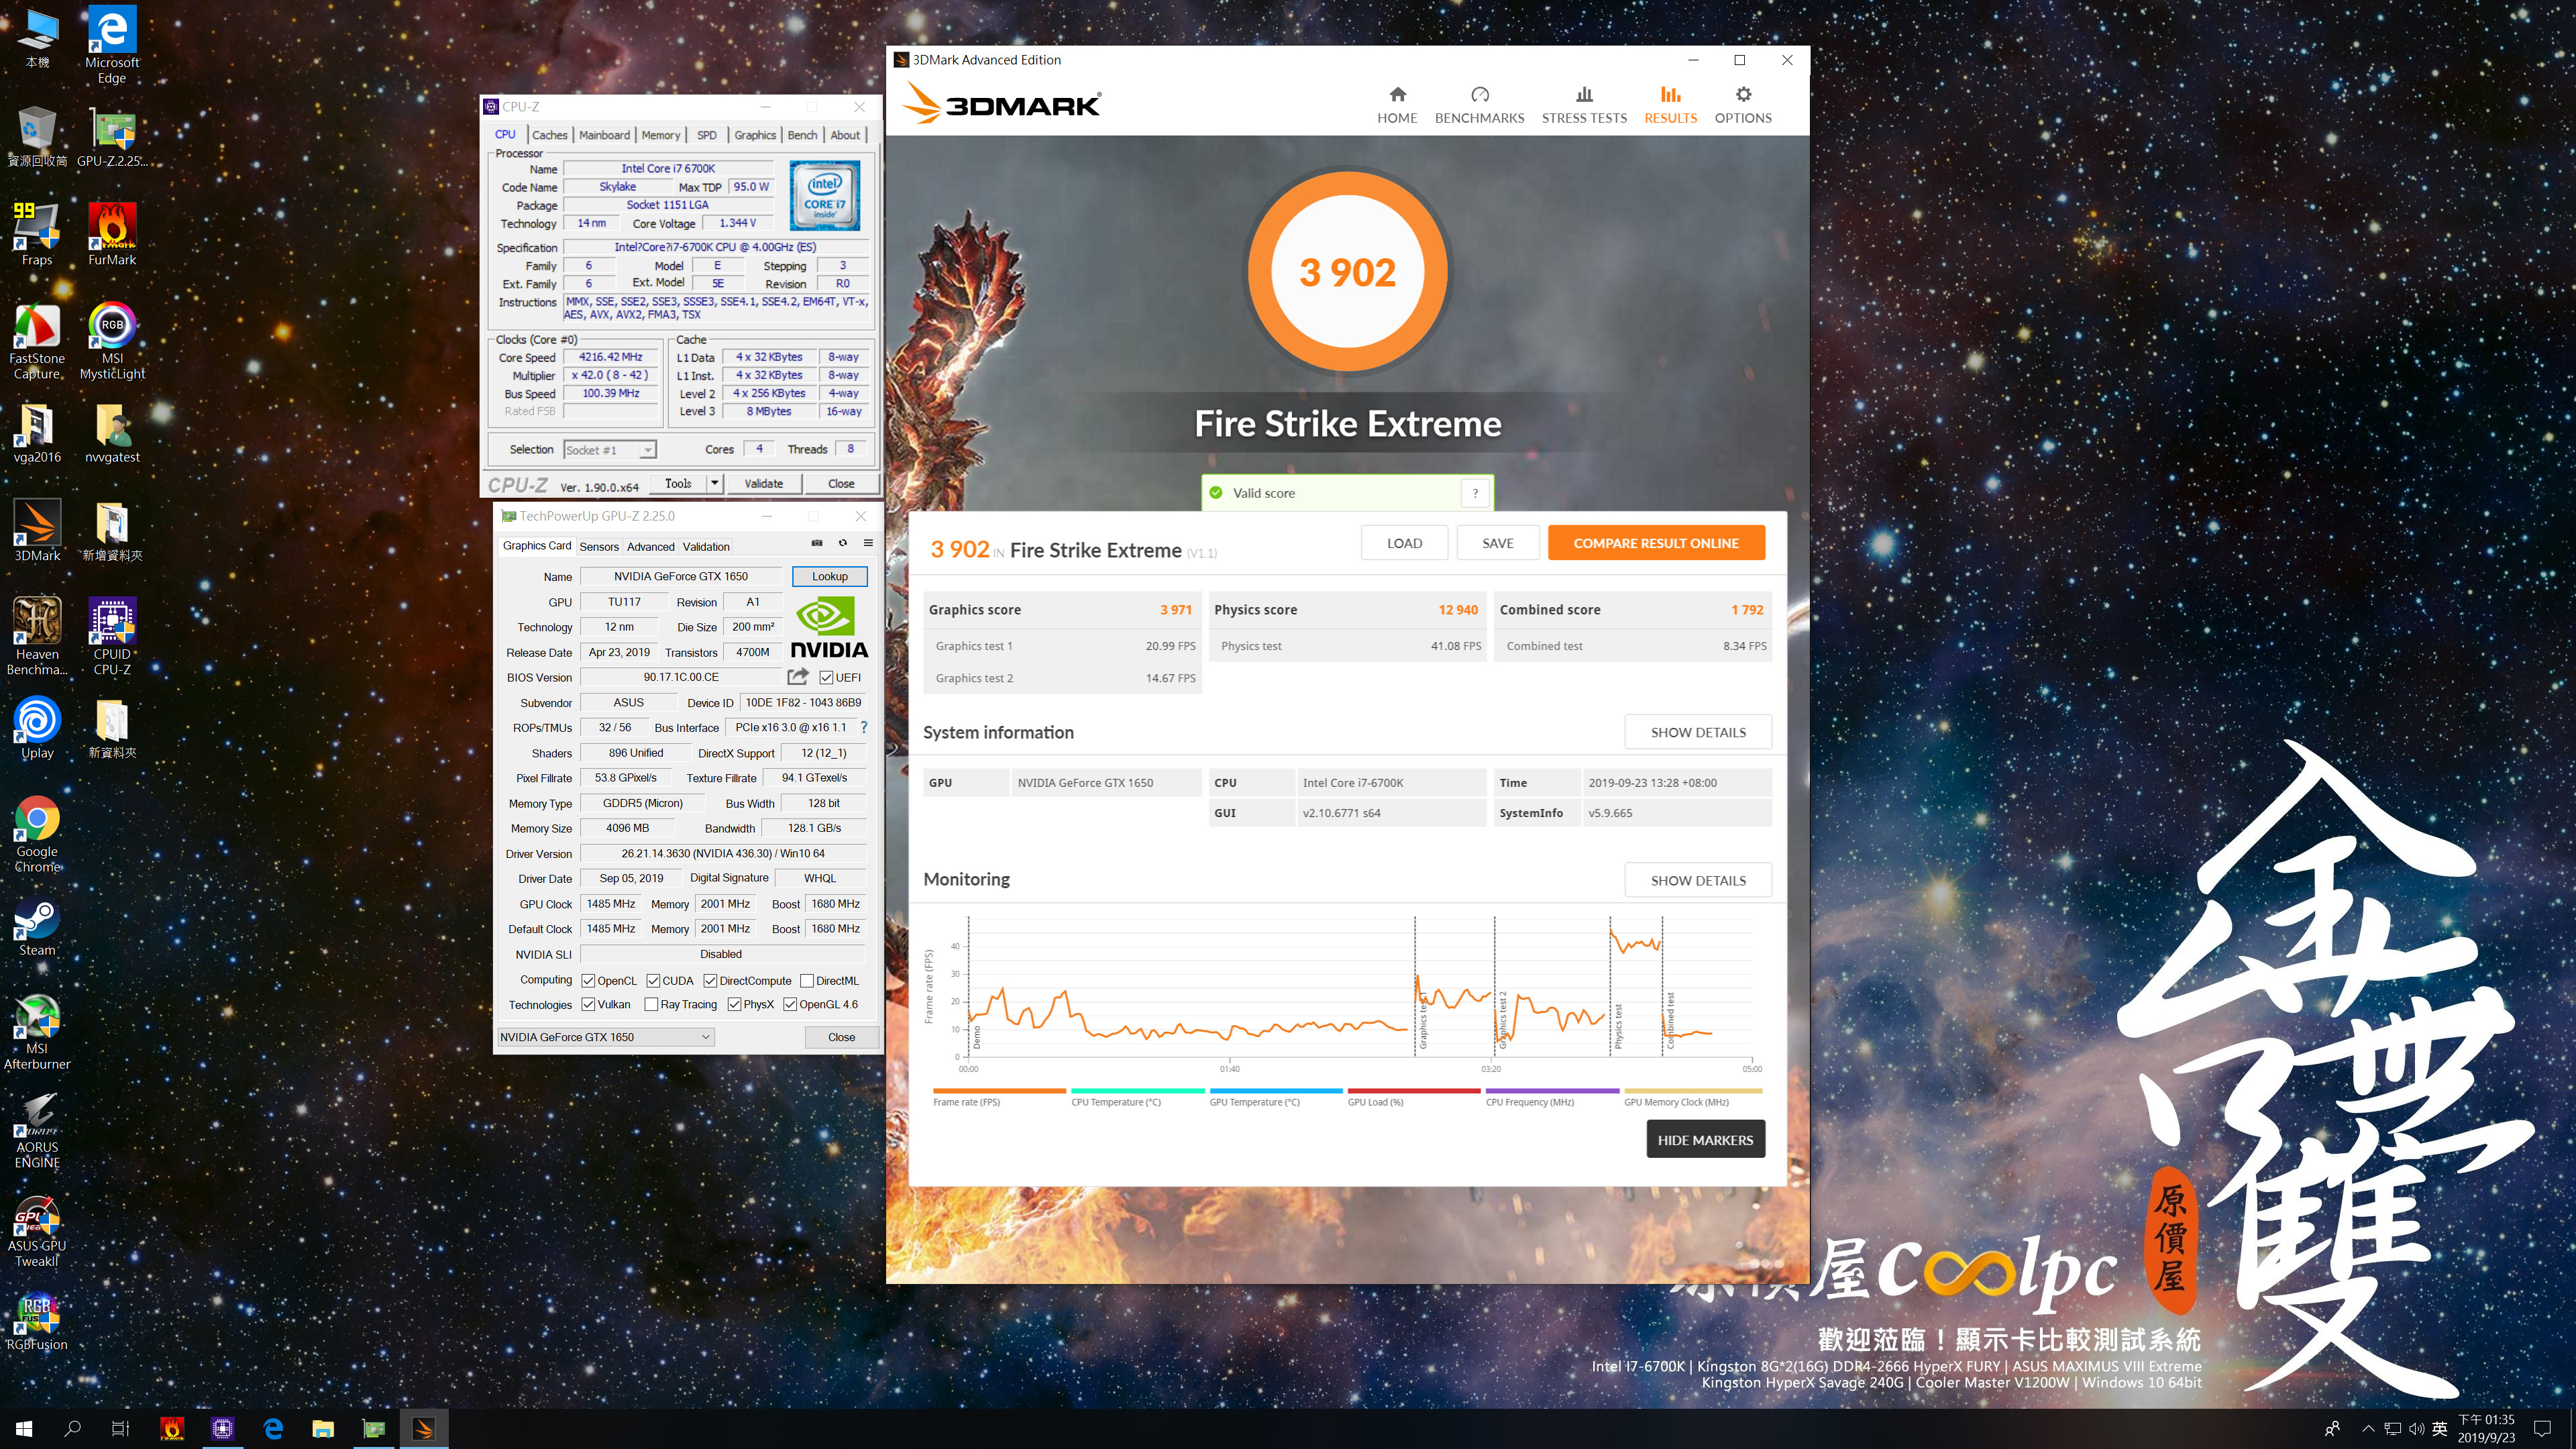Open MSI MysticLight desktop icon

112,341
